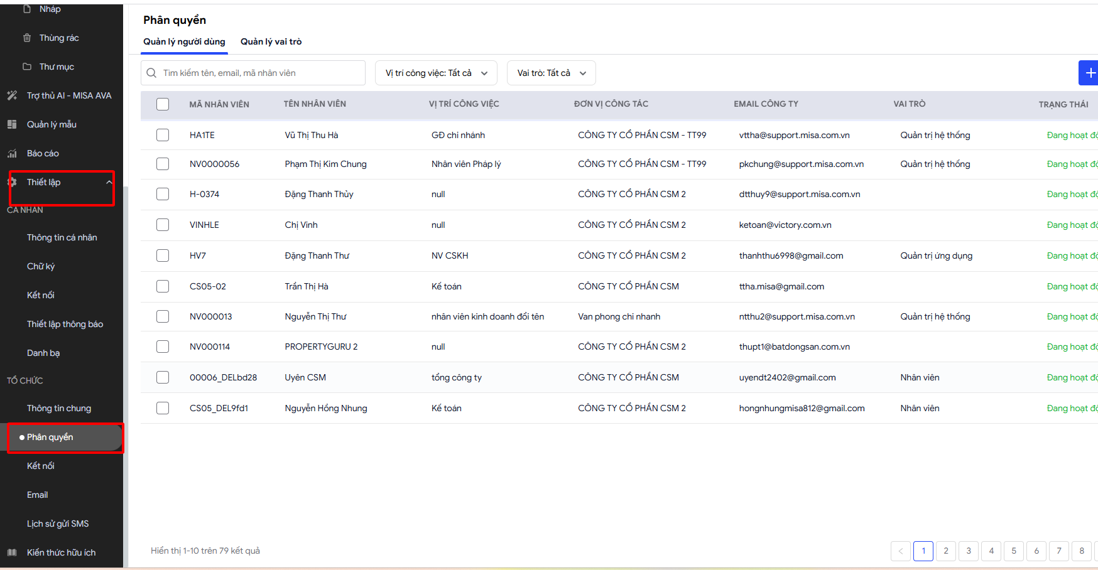Open Trợ thủ AI - MISA AVA wand icon
Viewport: 1098px width, 570px height.
tap(12, 95)
